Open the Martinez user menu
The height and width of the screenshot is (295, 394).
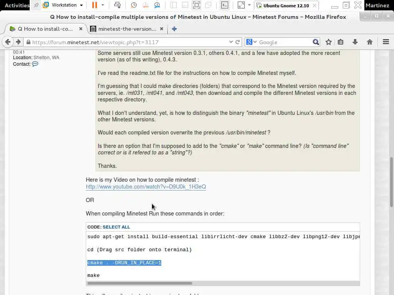(x=377, y=5)
